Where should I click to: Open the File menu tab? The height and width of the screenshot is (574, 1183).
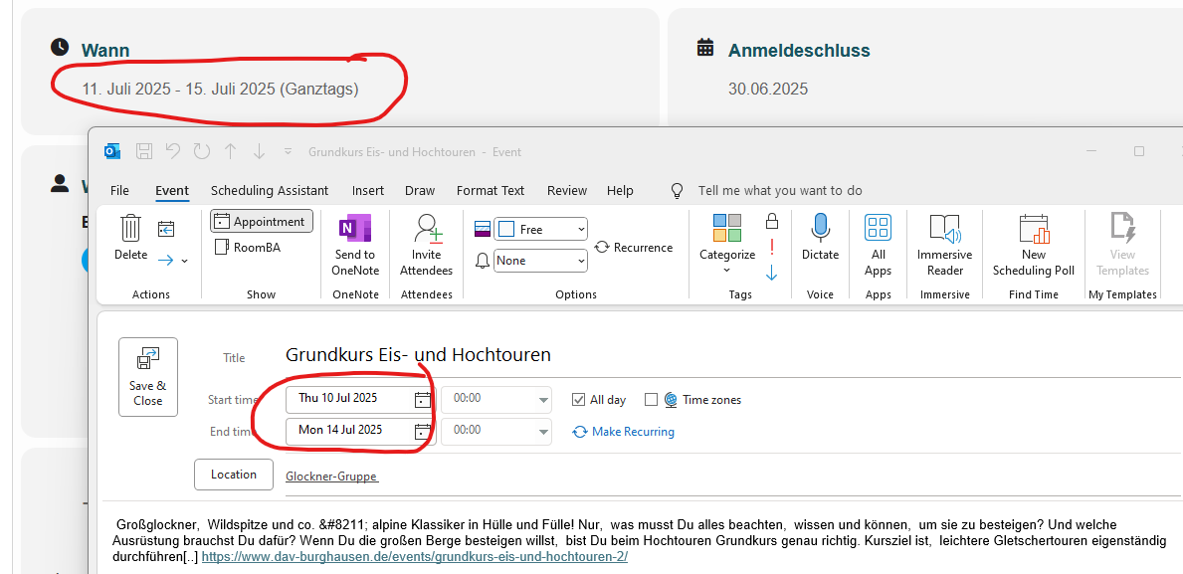click(x=120, y=191)
